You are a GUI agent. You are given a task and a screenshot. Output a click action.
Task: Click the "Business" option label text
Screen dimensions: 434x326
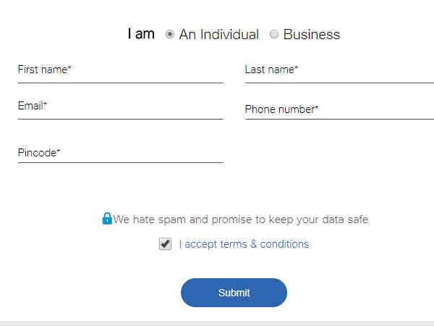[312, 34]
